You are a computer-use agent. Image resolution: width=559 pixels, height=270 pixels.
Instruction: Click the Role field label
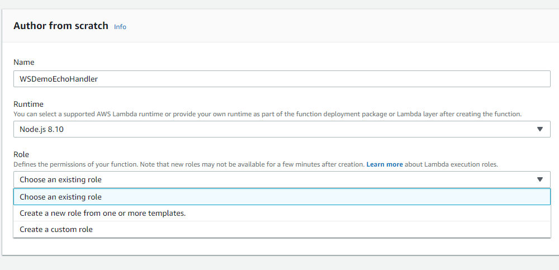pos(21,154)
